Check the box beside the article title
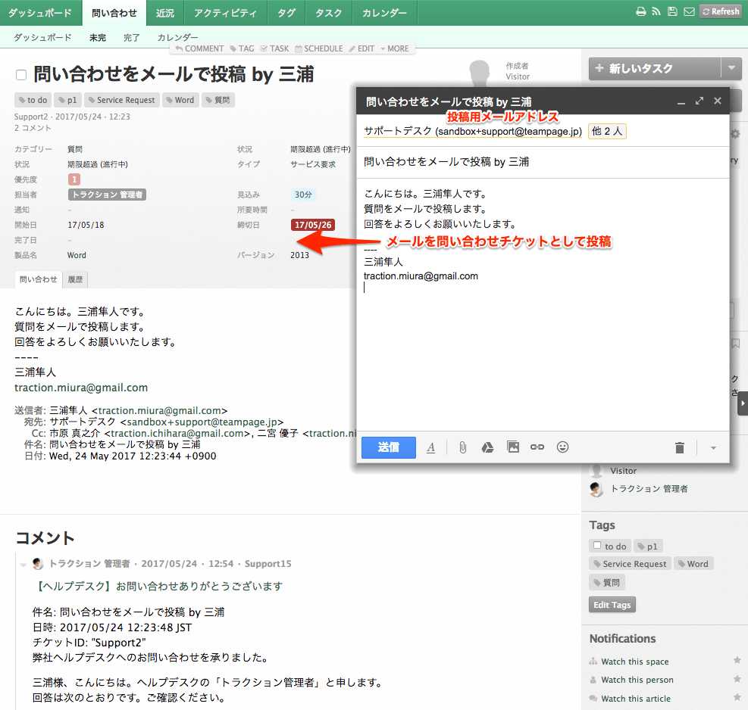 point(21,75)
